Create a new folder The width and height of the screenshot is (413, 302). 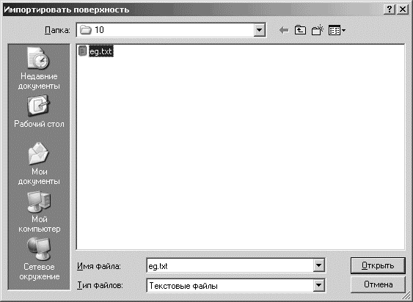[x=317, y=30]
